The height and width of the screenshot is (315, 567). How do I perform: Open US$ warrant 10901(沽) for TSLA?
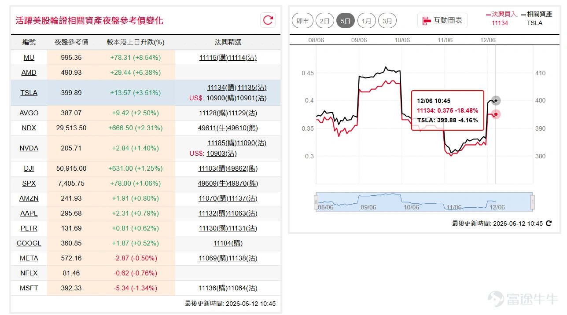coord(251,98)
